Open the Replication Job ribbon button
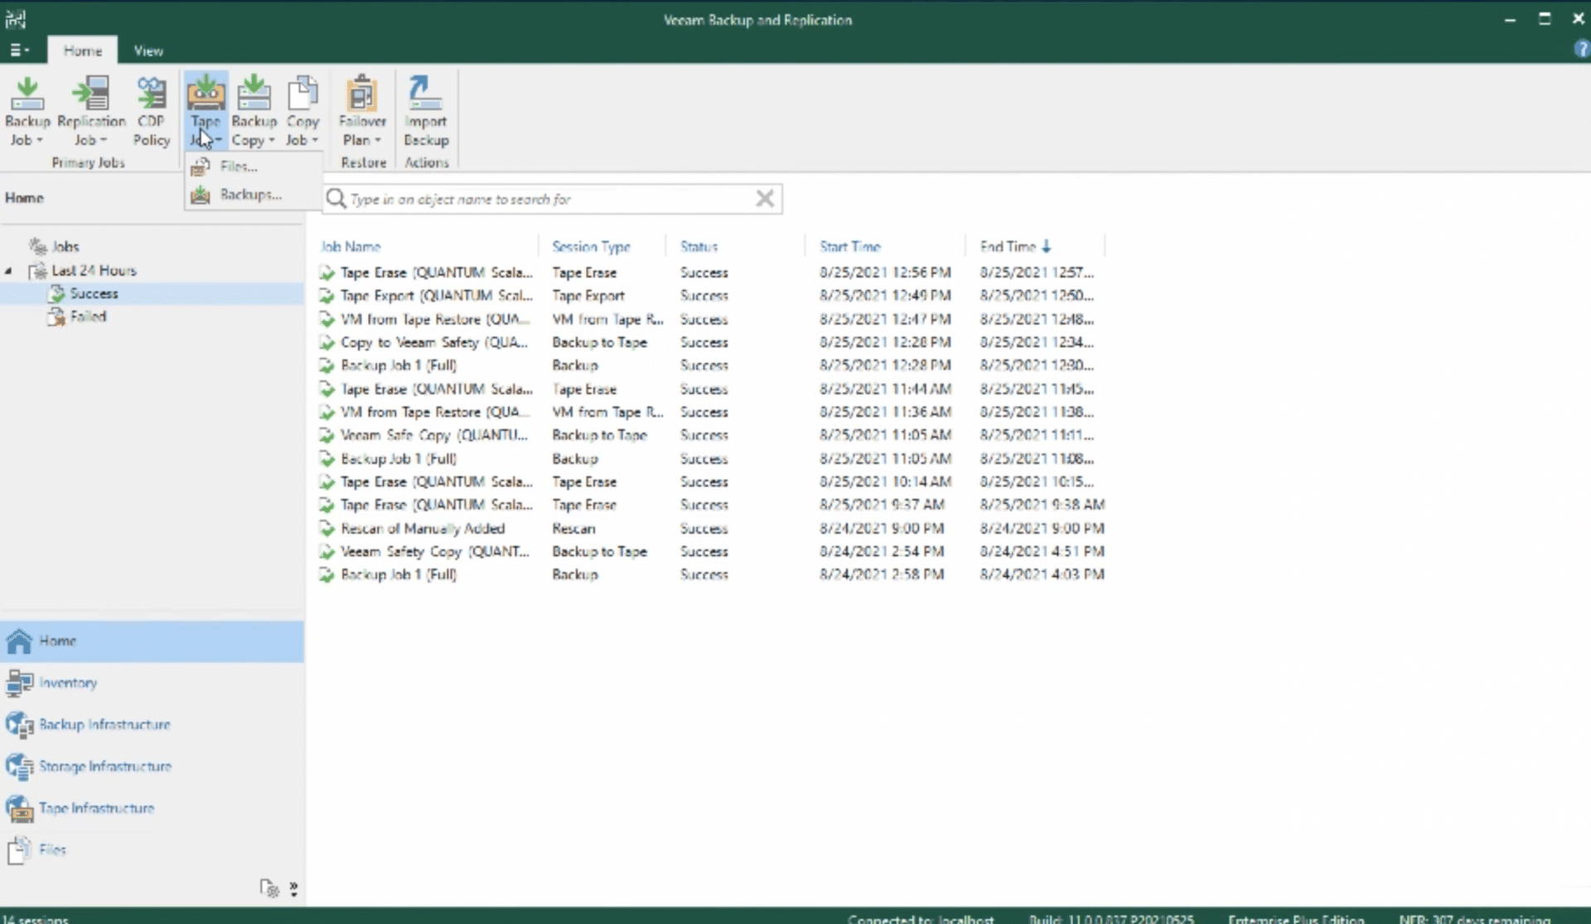This screenshot has width=1591, height=924. pyautogui.click(x=91, y=112)
